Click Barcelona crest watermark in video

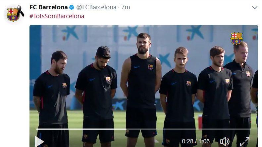(236, 38)
